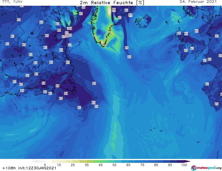
Task: Click the "100" colorbar legend value
Action: 184,165
